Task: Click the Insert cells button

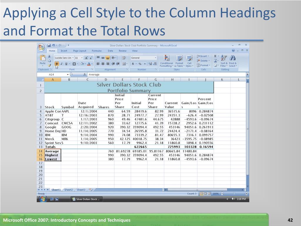Action: [203, 56]
